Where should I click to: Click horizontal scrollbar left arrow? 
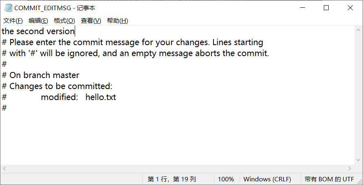pos(4,169)
